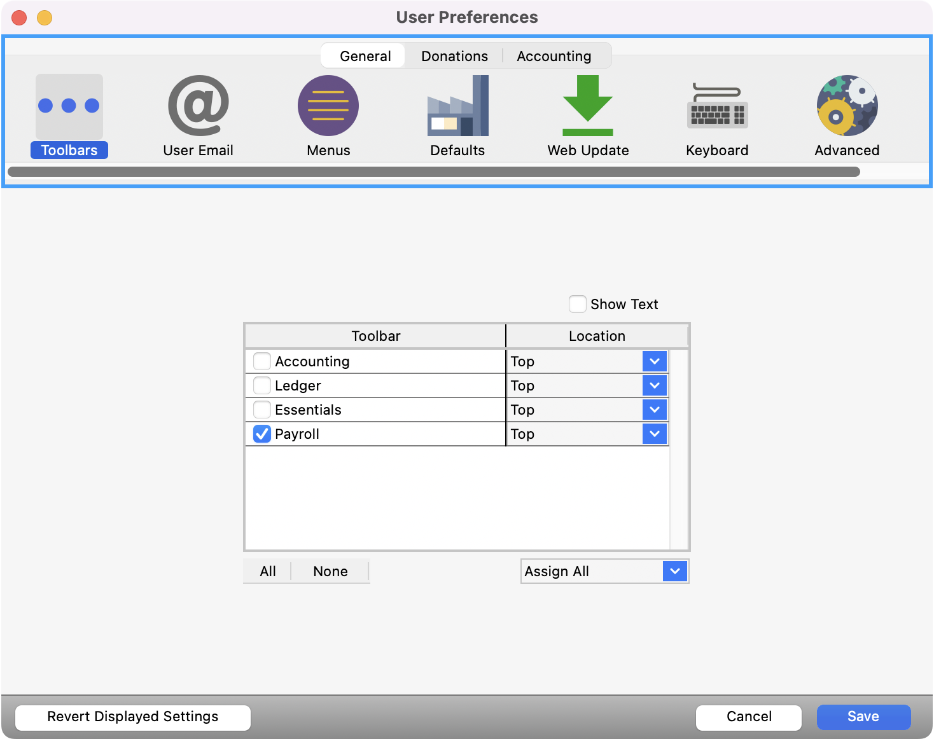Viewport: 934px width, 739px height.
Task: Tick the Ledger toolbar checkbox
Action: 262,385
